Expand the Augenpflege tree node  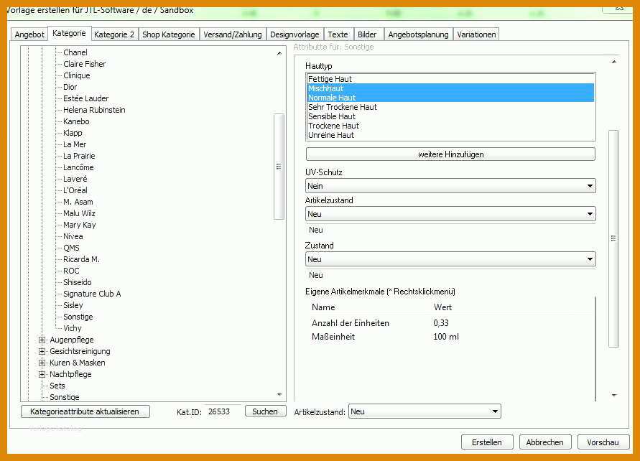(x=42, y=340)
